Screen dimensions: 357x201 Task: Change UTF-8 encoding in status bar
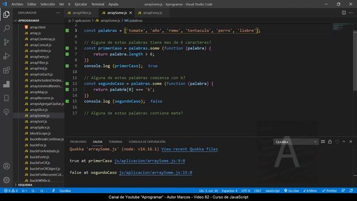click(x=245, y=191)
